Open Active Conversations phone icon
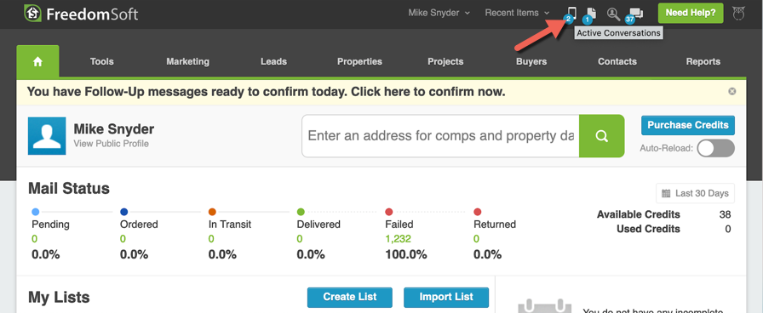 coord(571,13)
